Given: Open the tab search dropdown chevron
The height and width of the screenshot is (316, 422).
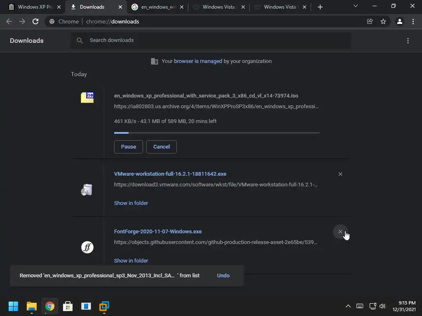Looking at the screenshot, I should (x=356, y=6).
